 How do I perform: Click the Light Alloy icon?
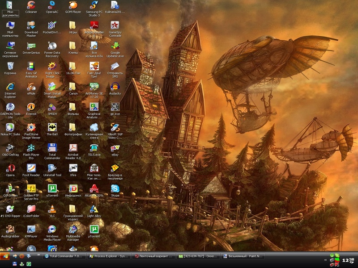pos(94,209)
